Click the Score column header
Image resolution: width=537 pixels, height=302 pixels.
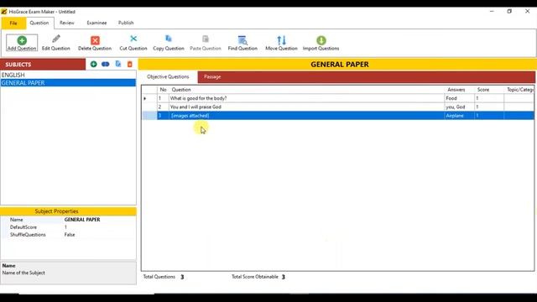pos(489,90)
